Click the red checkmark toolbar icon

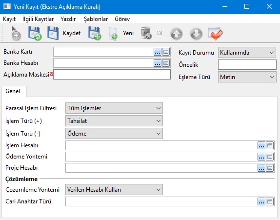(216, 34)
